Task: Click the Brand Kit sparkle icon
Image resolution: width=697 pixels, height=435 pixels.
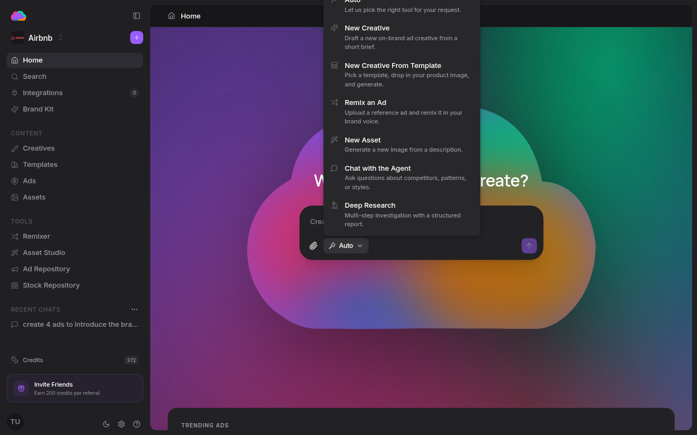Action: (15, 109)
